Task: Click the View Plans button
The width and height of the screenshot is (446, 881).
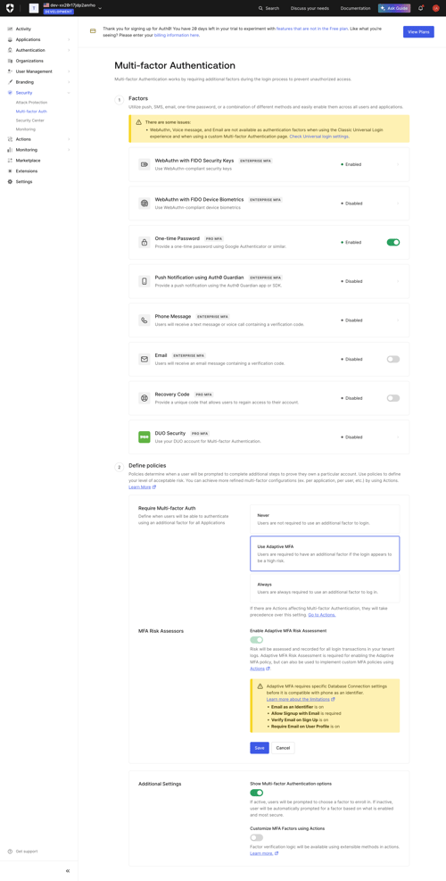Action: click(x=418, y=32)
